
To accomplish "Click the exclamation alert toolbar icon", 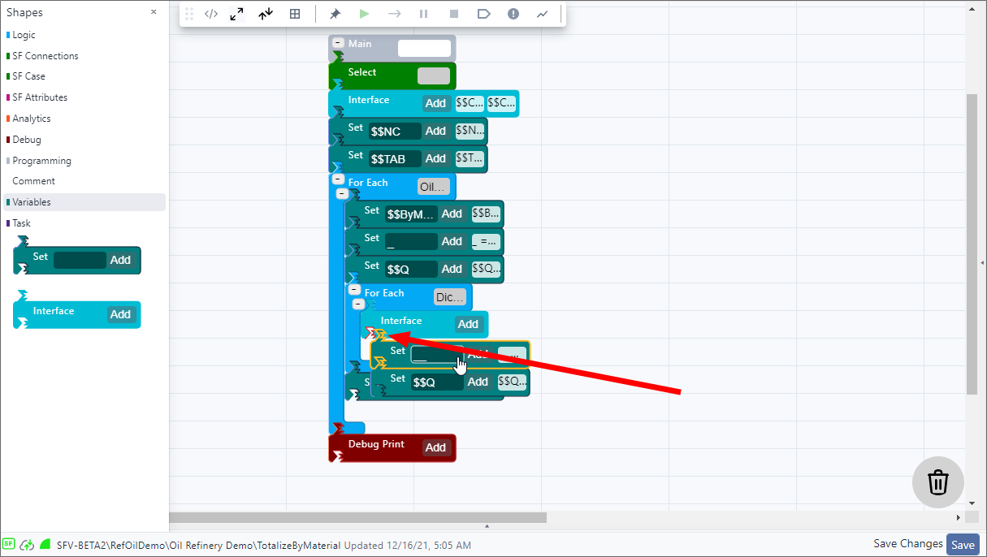I will pyautogui.click(x=513, y=14).
